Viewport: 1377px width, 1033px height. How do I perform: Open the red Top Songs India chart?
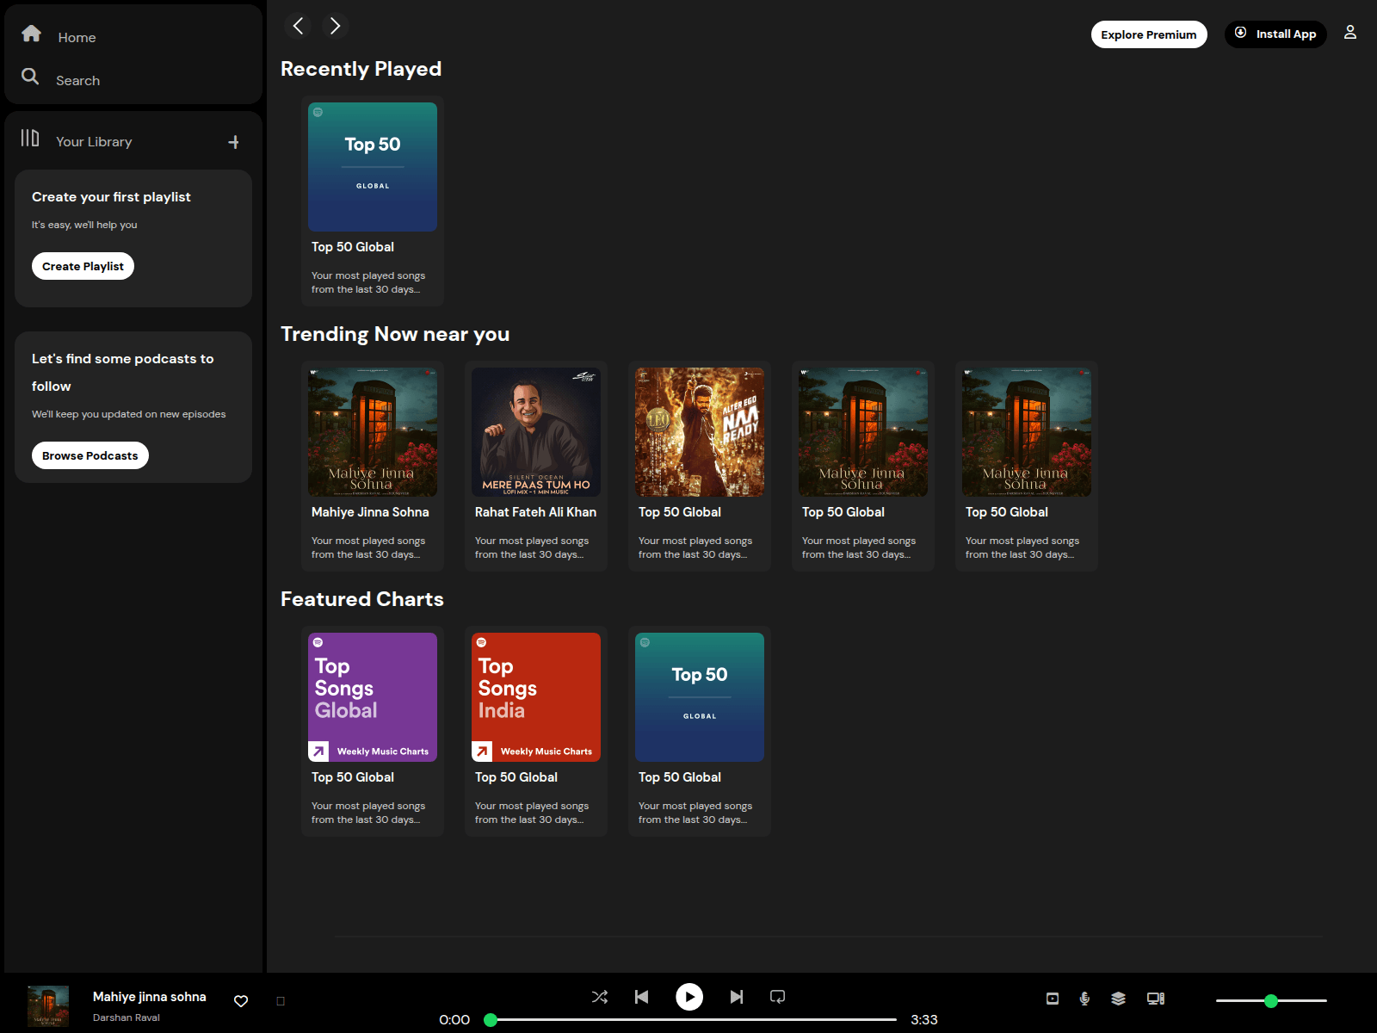coord(536,731)
